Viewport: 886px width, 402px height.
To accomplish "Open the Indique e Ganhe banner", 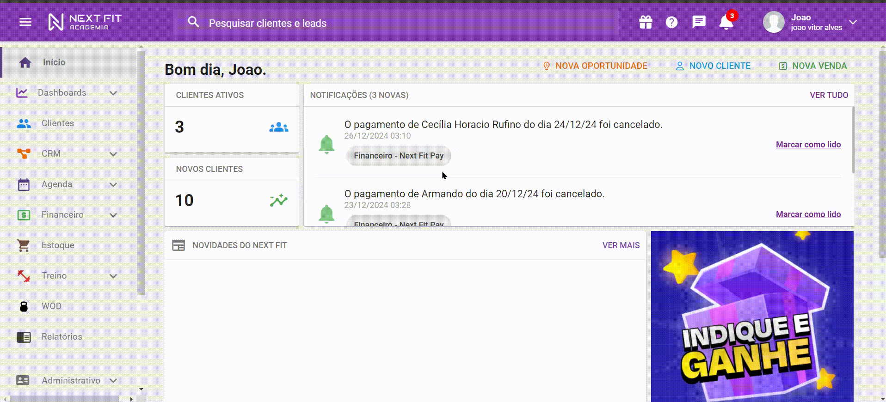I will (x=752, y=317).
